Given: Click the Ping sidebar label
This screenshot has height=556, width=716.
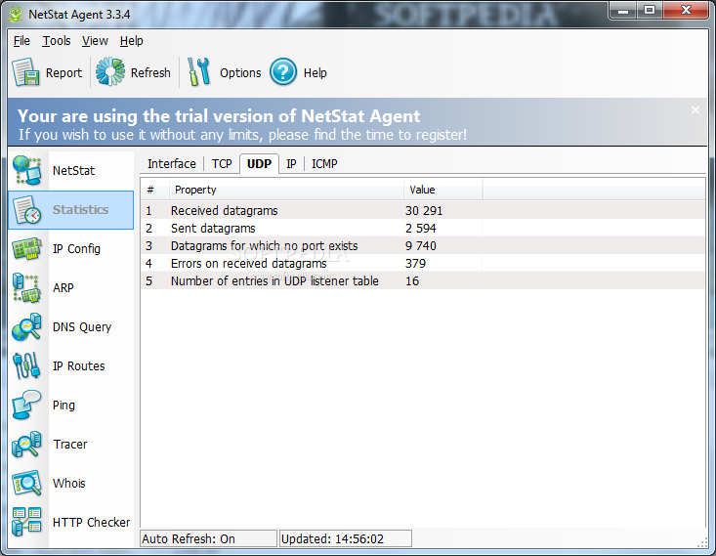Looking at the screenshot, I should tap(63, 406).
